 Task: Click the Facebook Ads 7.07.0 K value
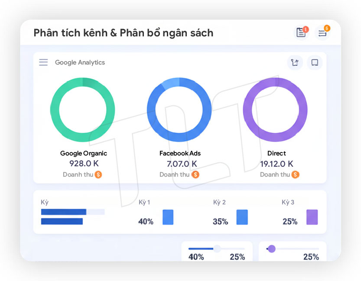[x=182, y=164]
